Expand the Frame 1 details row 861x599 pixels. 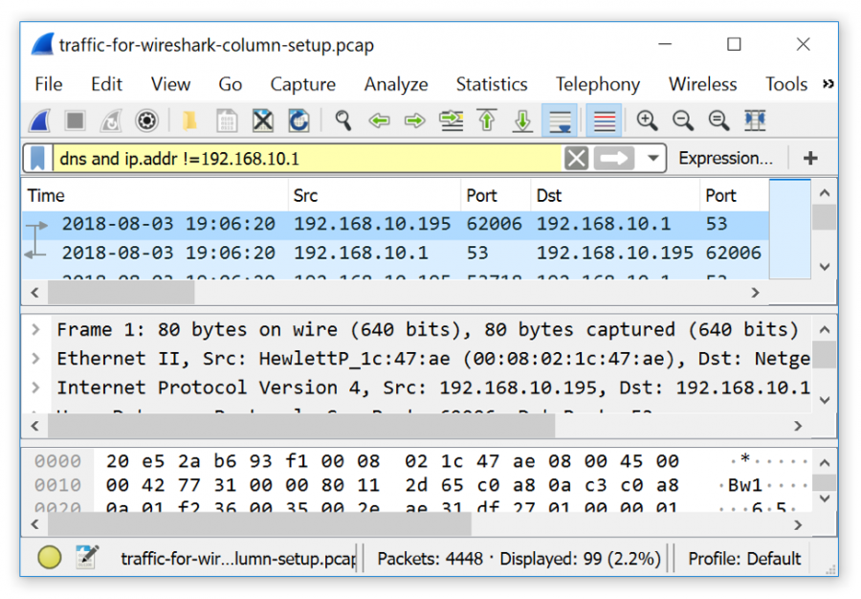click(35, 328)
